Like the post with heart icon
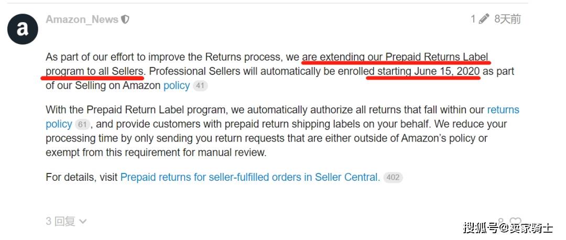566x240 pixels. (516, 221)
